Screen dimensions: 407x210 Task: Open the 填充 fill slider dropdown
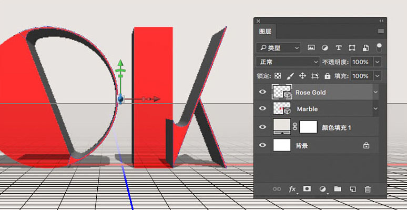378,76
